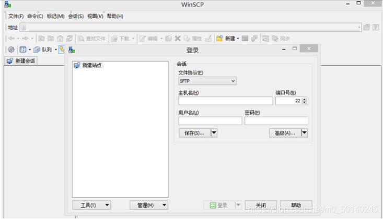Click the 编辑 edit toolbar button

click(148, 39)
